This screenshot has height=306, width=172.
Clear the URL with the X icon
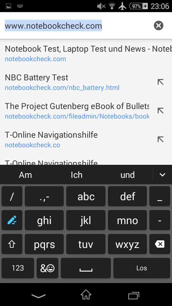159,25
